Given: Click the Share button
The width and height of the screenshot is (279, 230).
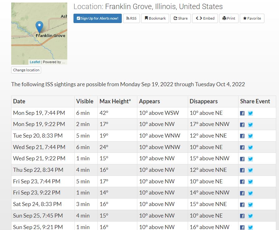Looking at the screenshot, I should point(181,18).
